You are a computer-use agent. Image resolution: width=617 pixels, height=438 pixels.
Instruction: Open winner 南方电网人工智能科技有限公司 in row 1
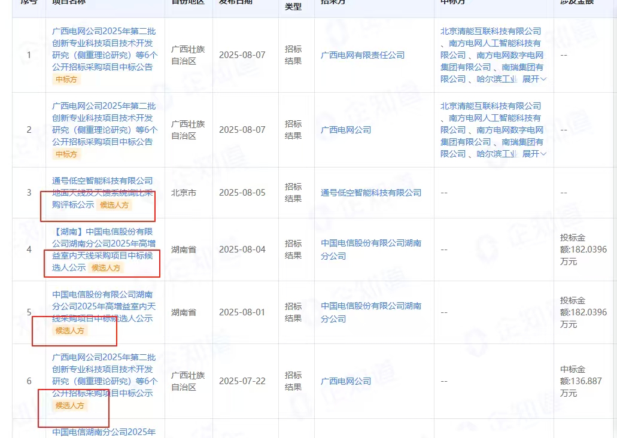492,49
